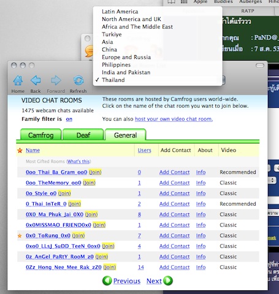
Task: Choose Africa and The Middle East
Action: click(x=137, y=27)
